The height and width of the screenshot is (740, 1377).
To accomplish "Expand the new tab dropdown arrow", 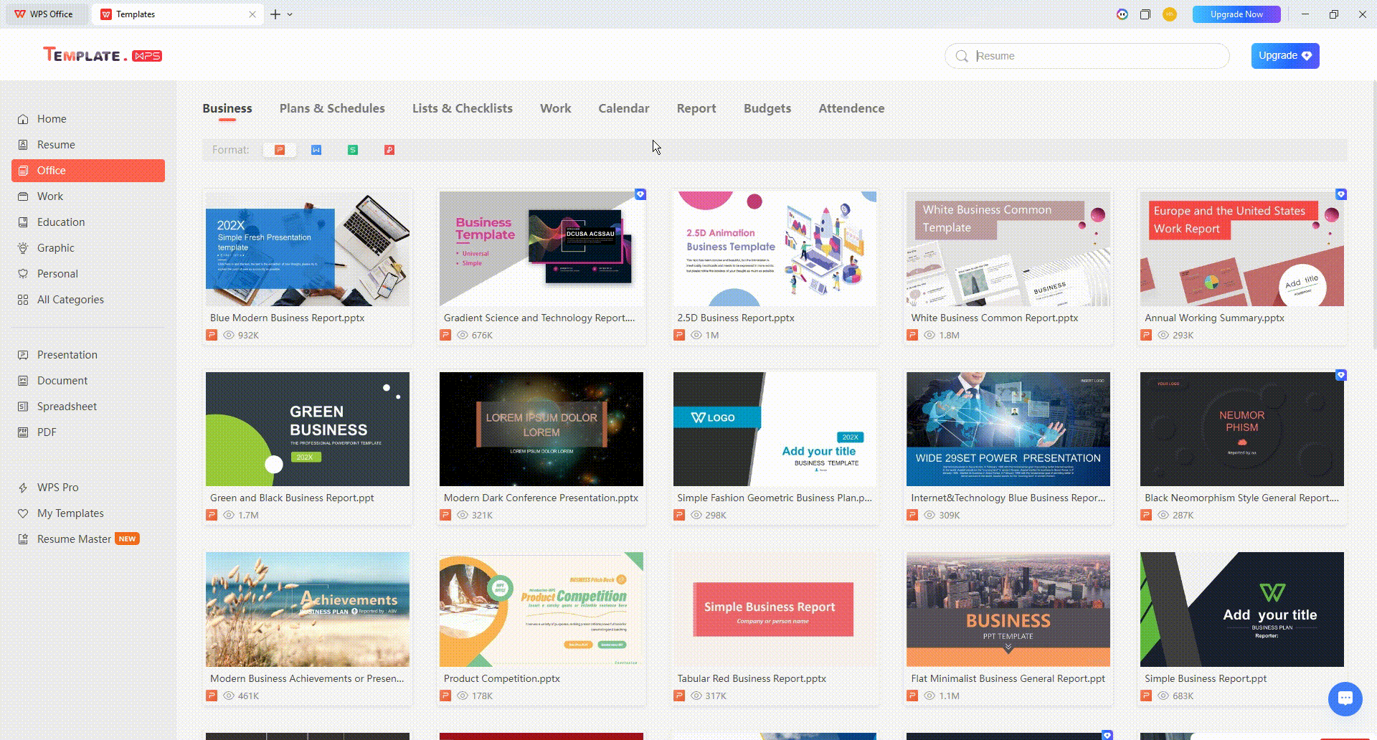I will coord(290,14).
